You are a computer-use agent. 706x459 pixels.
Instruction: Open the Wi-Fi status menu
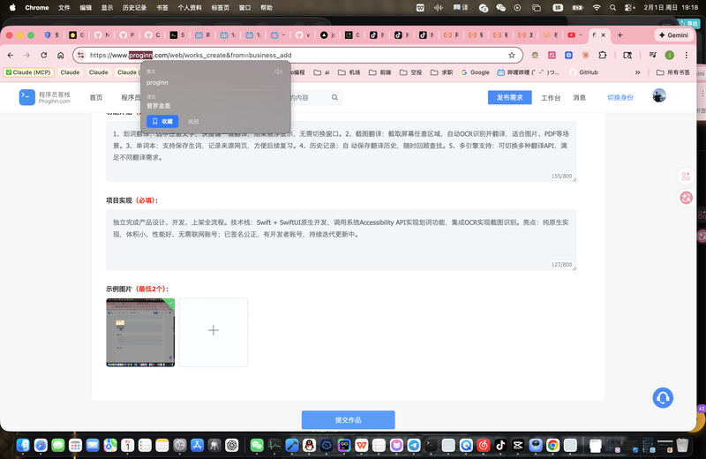(597, 7)
